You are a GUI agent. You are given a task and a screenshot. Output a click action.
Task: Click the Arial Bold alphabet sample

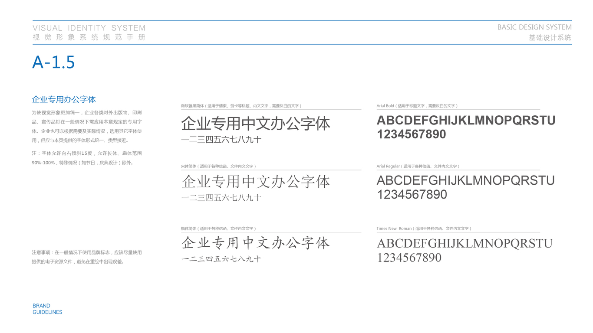coord(466,120)
